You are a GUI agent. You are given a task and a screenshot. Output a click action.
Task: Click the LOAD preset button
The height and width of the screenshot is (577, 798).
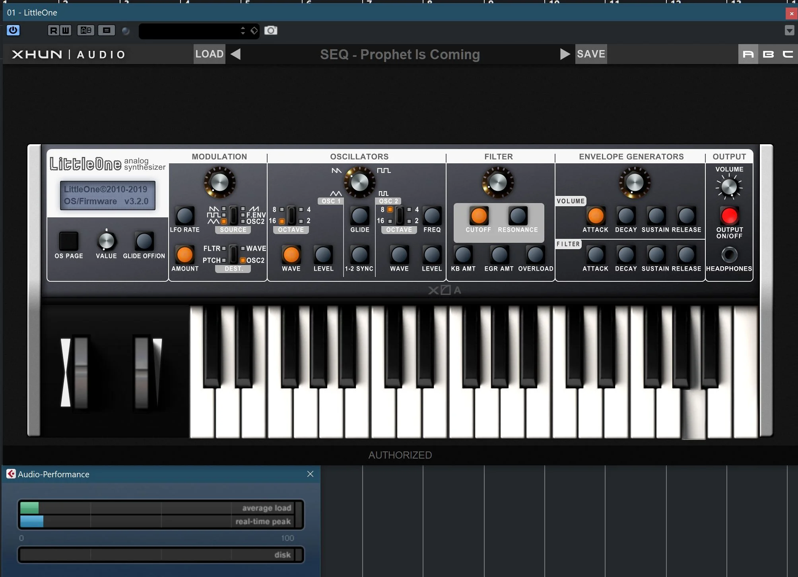(x=210, y=54)
